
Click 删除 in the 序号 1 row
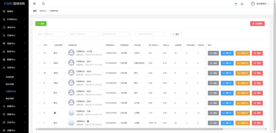point(257,123)
